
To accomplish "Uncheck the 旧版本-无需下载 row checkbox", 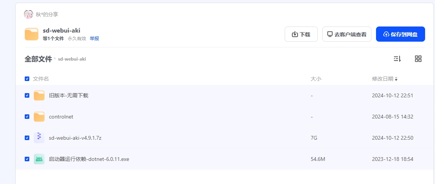I will 27,95.
